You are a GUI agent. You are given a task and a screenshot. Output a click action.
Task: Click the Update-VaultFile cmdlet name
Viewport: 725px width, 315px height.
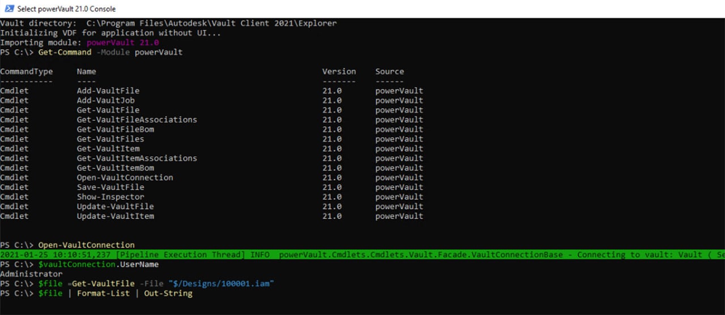(x=115, y=206)
